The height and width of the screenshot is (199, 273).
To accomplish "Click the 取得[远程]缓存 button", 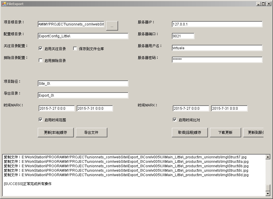I will point(190,133).
